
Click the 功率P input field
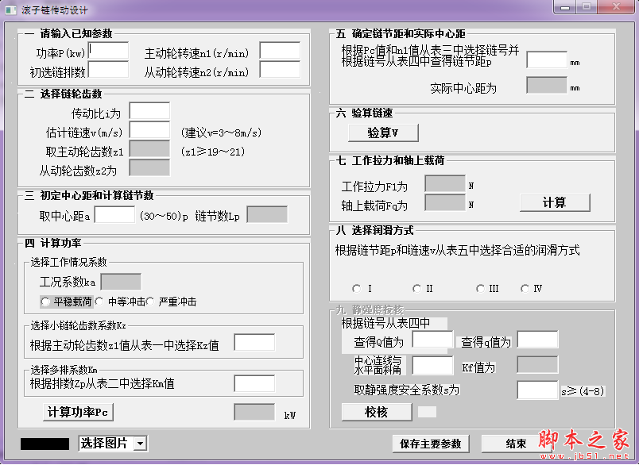tap(109, 50)
